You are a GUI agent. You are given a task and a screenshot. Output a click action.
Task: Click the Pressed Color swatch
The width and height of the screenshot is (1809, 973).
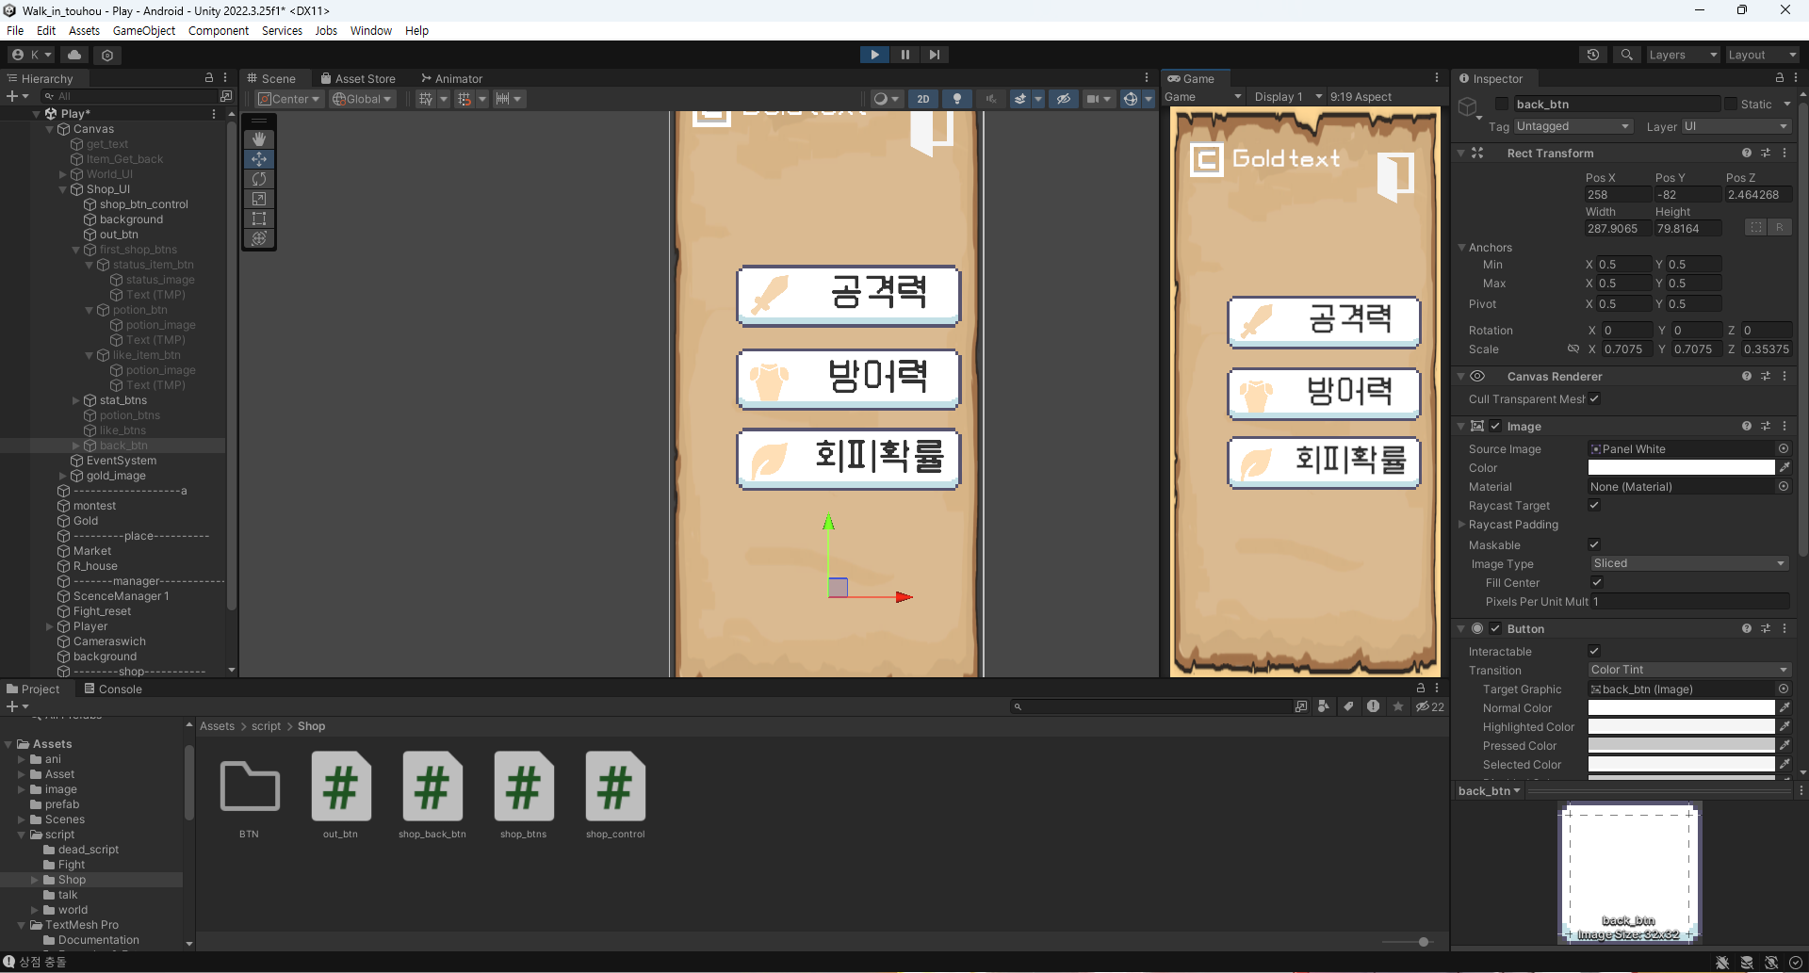(1681, 745)
